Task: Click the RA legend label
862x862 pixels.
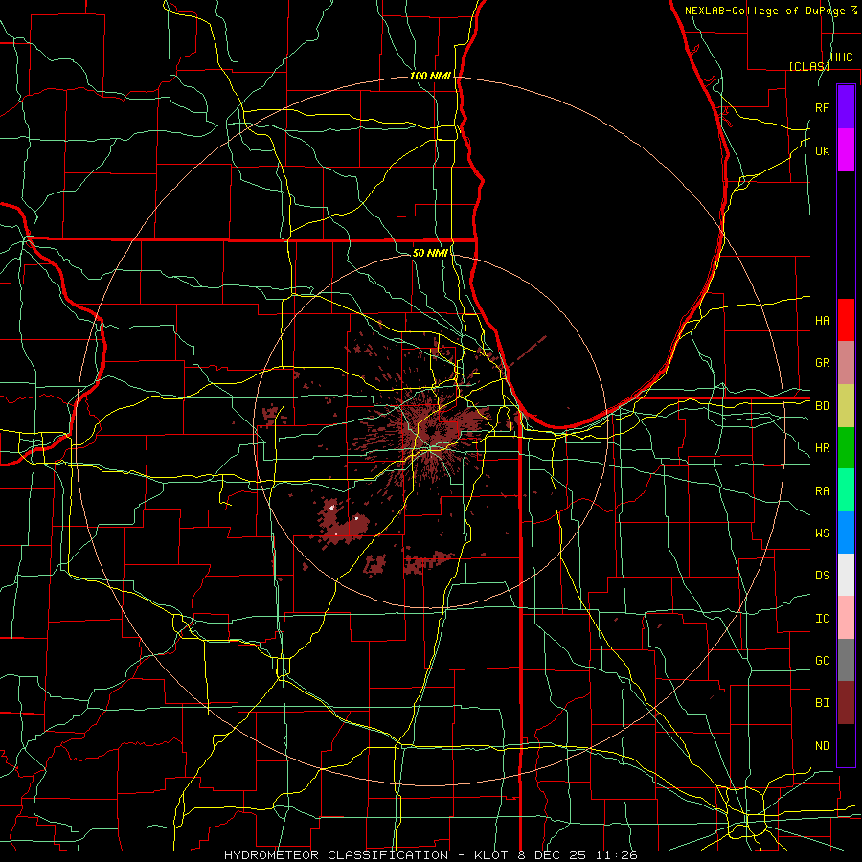Action: tap(822, 491)
